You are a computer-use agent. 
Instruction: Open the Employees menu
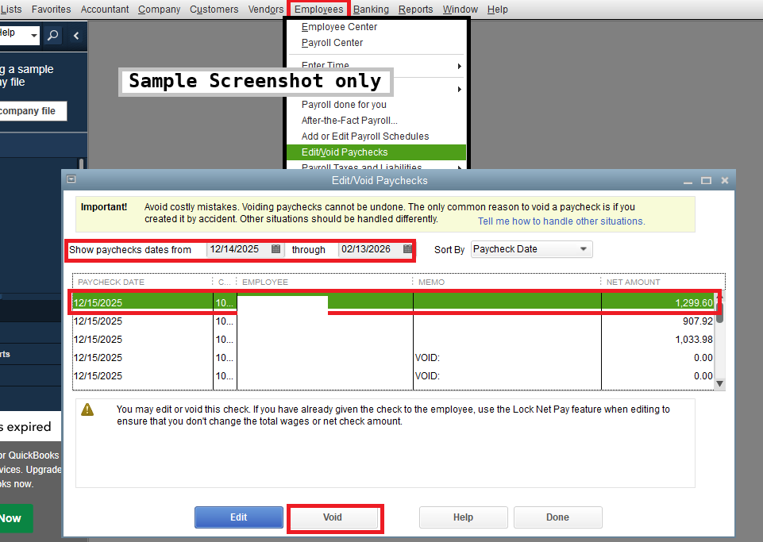pos(318,10)
